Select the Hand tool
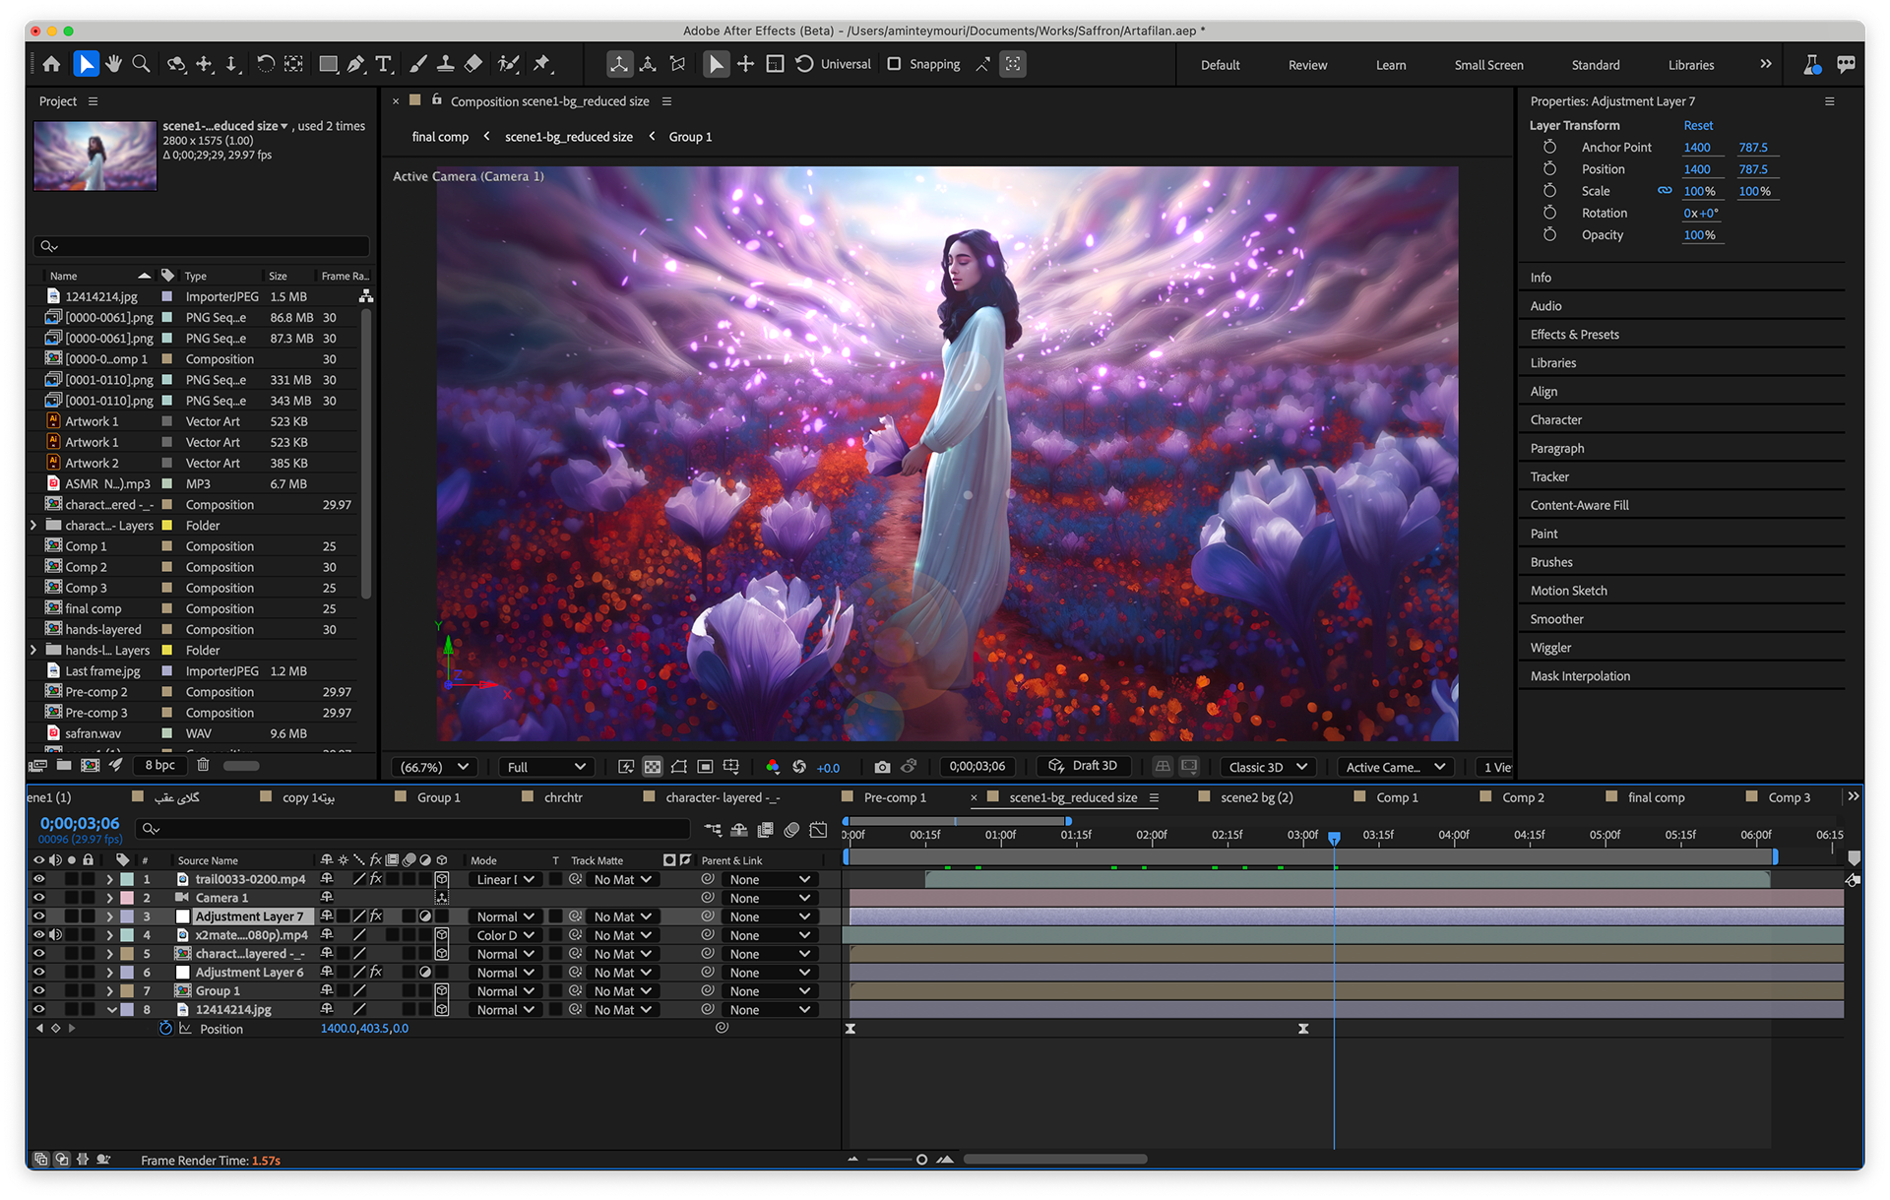 click(114, 64)
